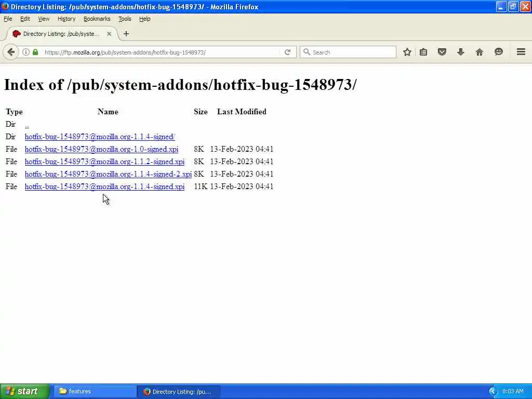Click the Pocket save icon
Viewport: 532px width, 399px height.
[x=442, y=52]
